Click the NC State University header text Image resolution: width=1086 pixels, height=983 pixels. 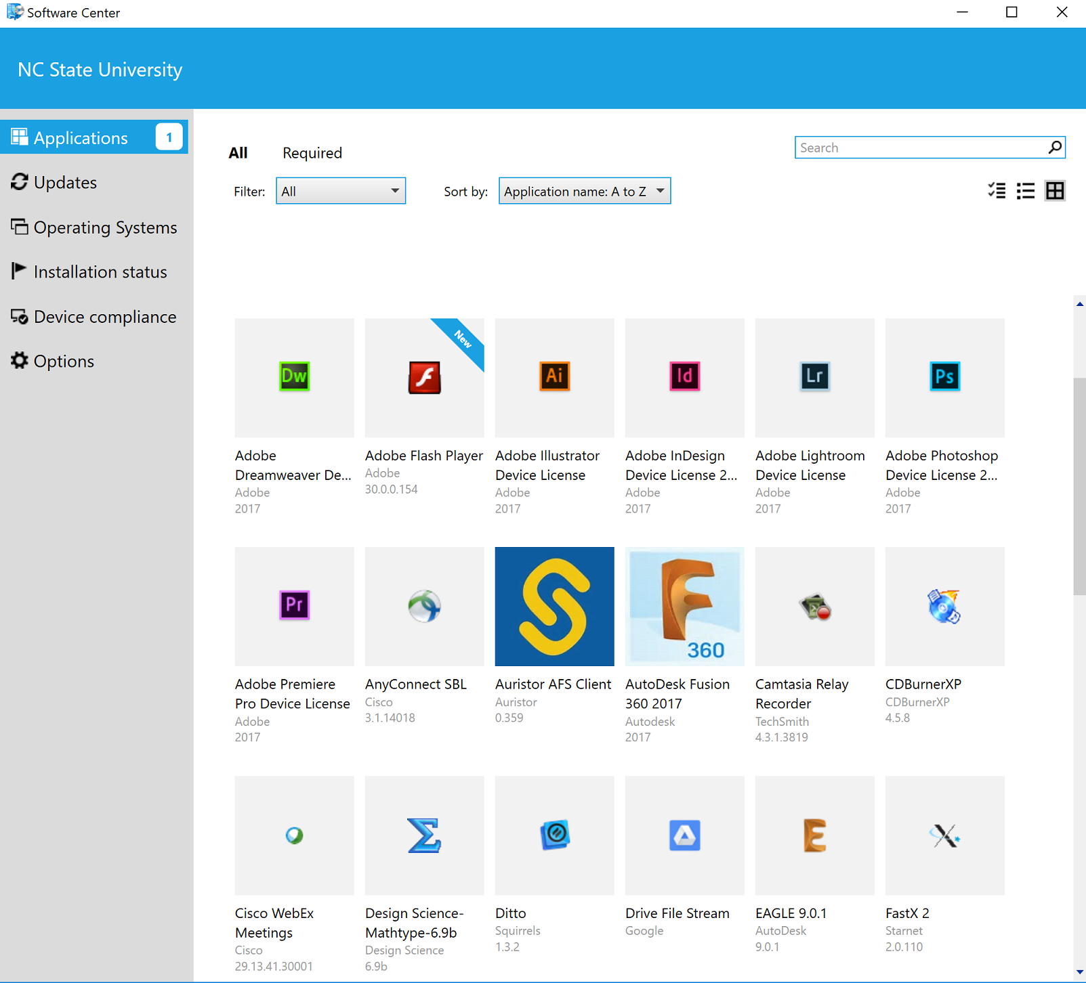[x=100, y=70]
